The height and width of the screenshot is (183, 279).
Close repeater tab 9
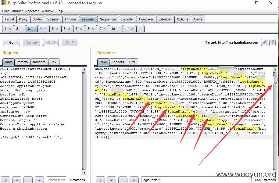105,29
